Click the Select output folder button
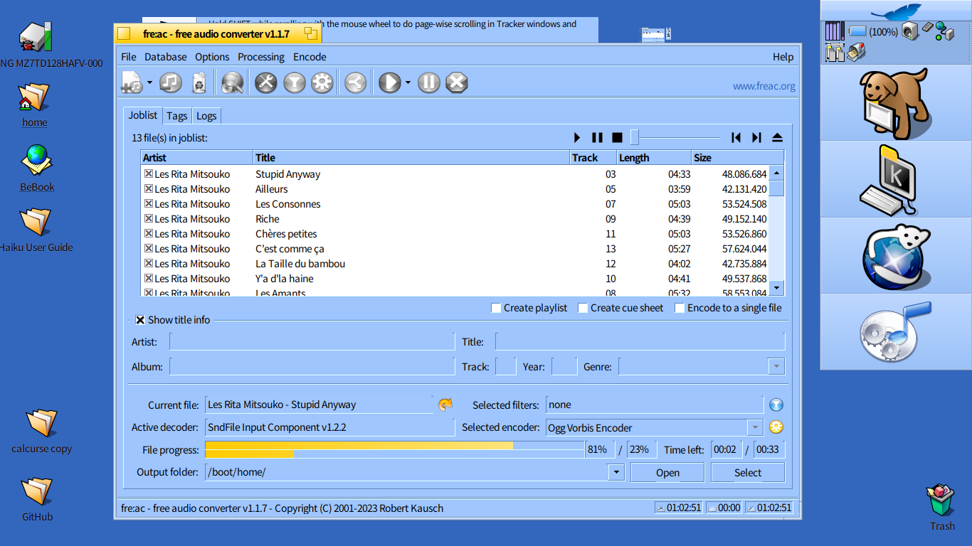 (x=747, y=473)
